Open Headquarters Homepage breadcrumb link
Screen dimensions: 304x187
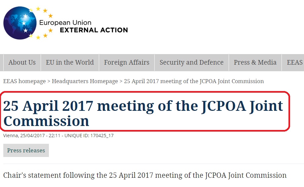(x=85, y=81)
